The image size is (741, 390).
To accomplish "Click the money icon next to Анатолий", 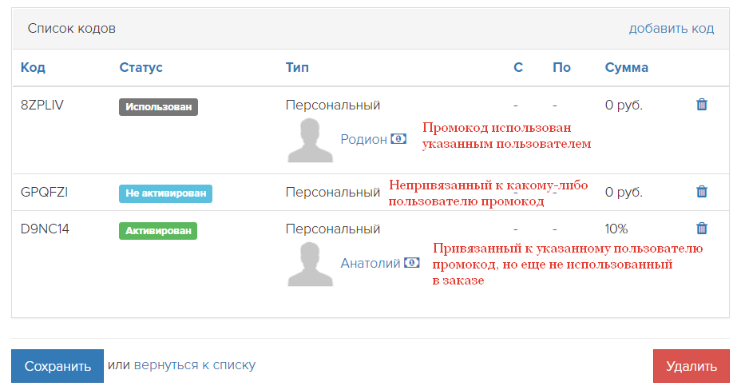I will tap(411, 263).
